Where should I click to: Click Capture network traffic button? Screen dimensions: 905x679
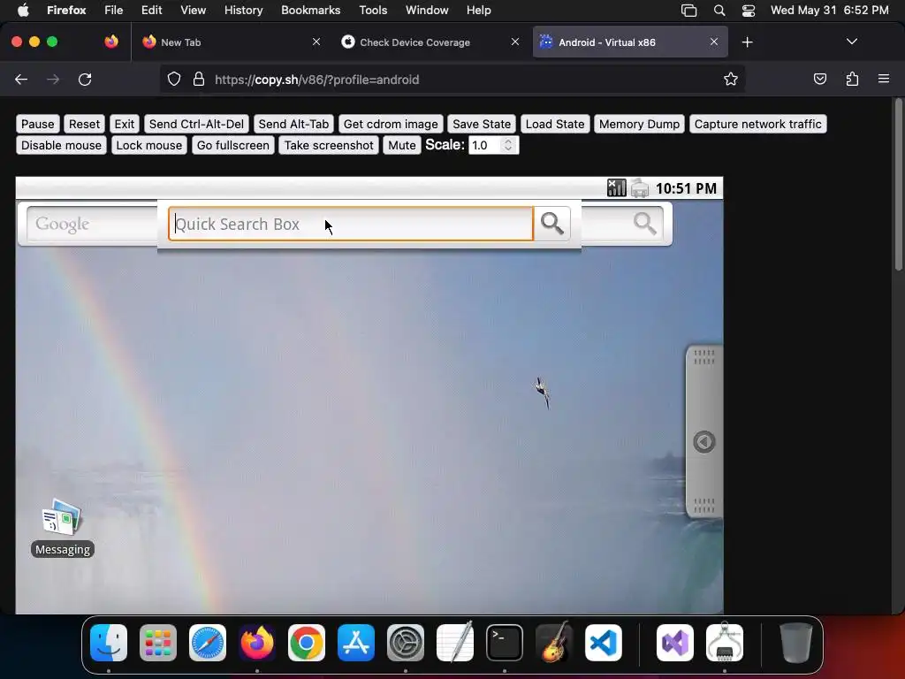757,124
